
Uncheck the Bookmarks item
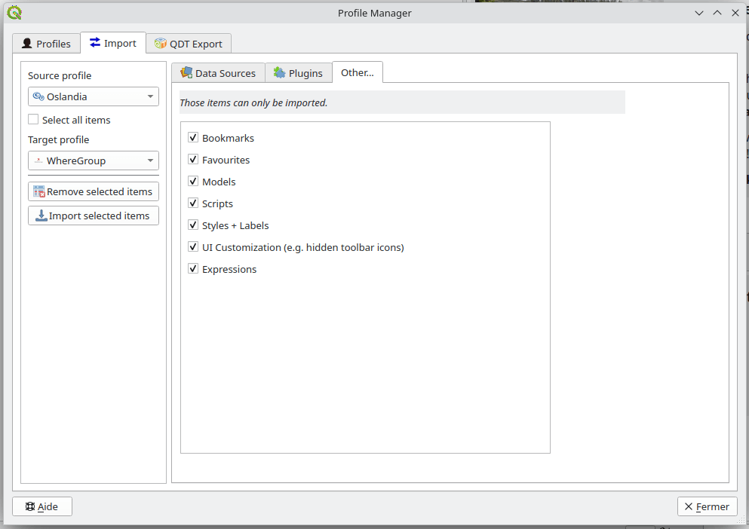click(193, 138)
